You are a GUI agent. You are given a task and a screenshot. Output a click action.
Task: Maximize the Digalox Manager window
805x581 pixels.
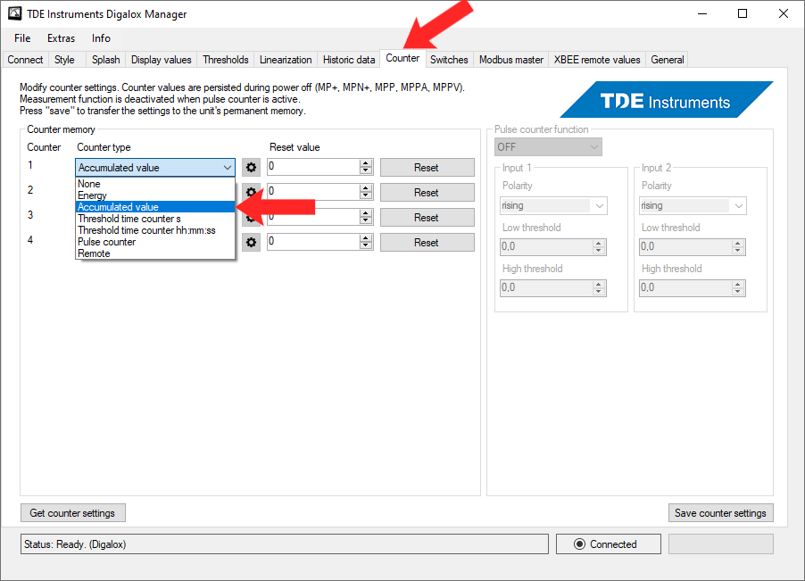(743, 14)
